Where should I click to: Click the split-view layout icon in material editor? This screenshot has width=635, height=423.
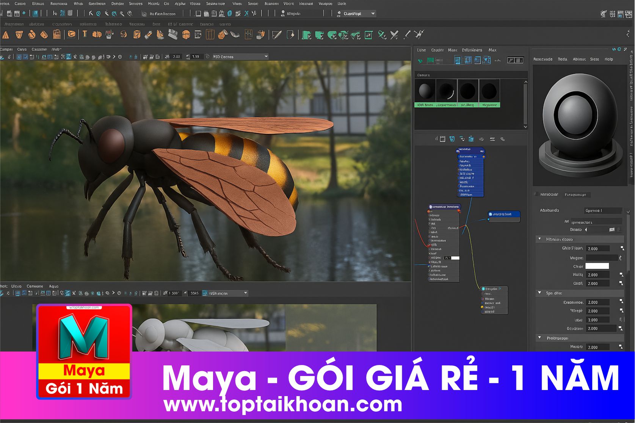pyautogui.click(x=516, y=60)
